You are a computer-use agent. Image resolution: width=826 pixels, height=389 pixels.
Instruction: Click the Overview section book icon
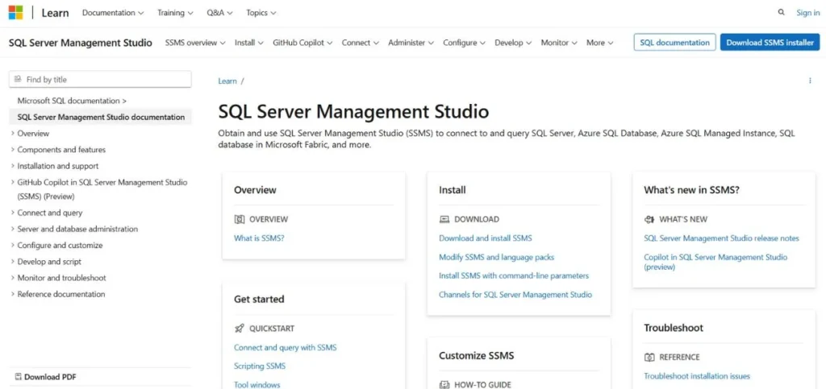(239, 219)
